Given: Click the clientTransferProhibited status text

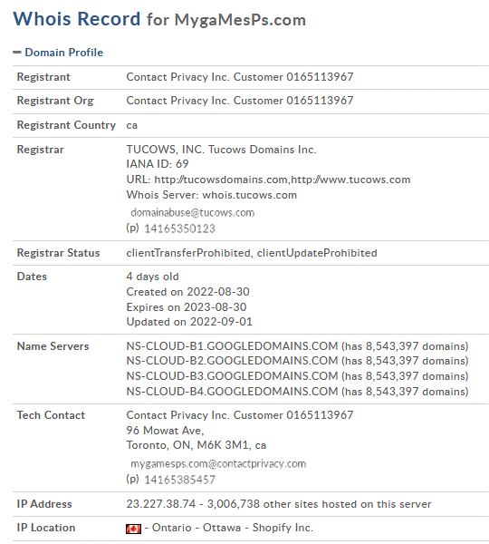Looking at the screenshot, I should [188, 253].
